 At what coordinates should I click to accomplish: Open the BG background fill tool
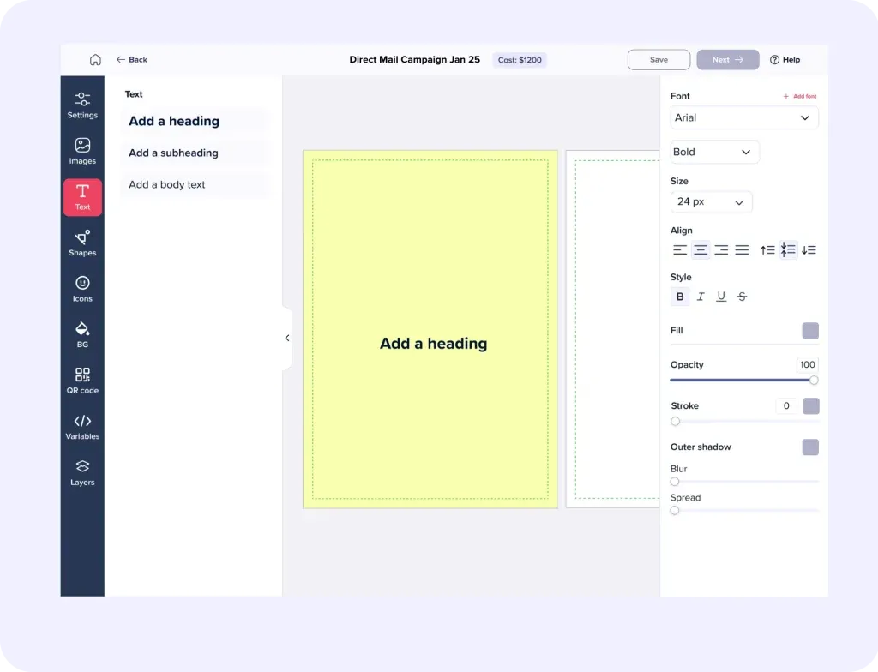click(x=82, y=335)
